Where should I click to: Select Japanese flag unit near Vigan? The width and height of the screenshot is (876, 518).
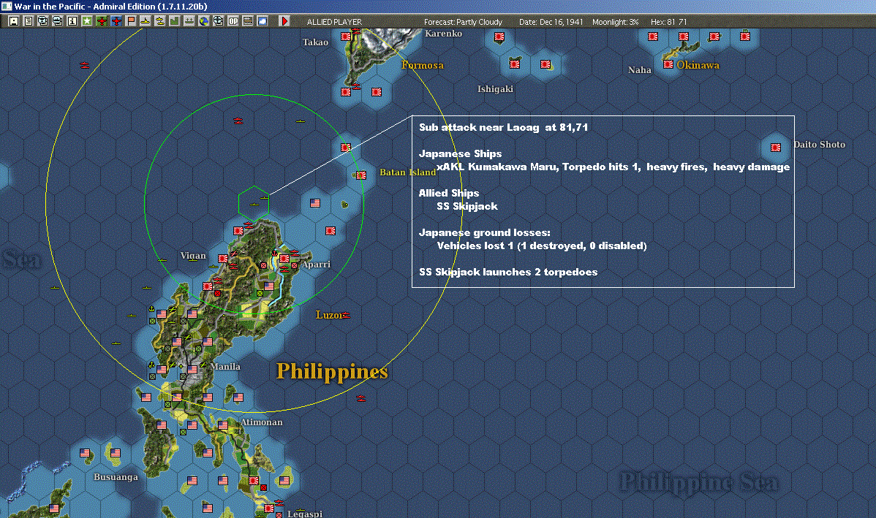223,259
